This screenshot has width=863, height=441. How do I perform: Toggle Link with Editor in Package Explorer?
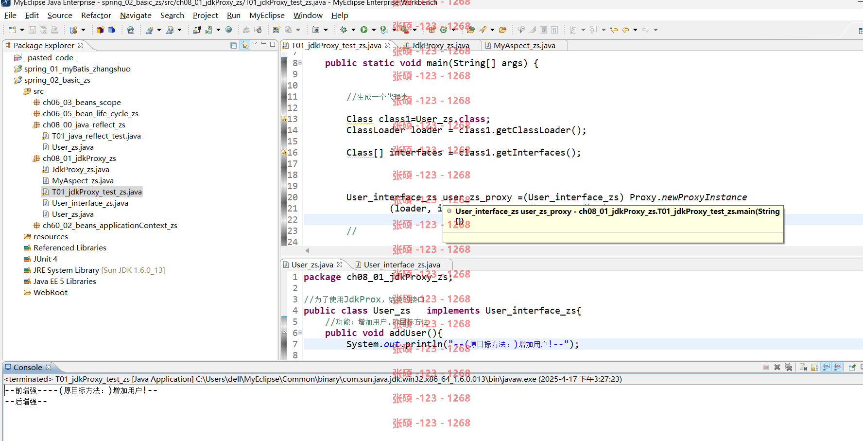click(x=245, y=45)
